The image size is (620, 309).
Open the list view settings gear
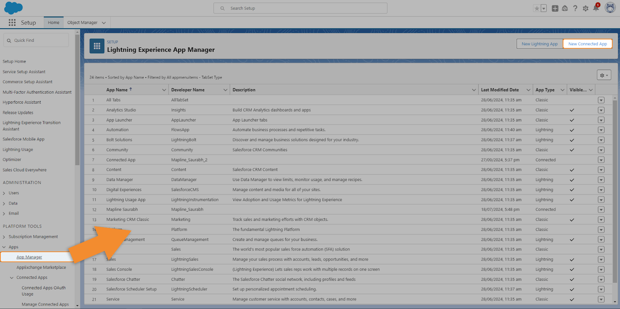coord(604,75)
